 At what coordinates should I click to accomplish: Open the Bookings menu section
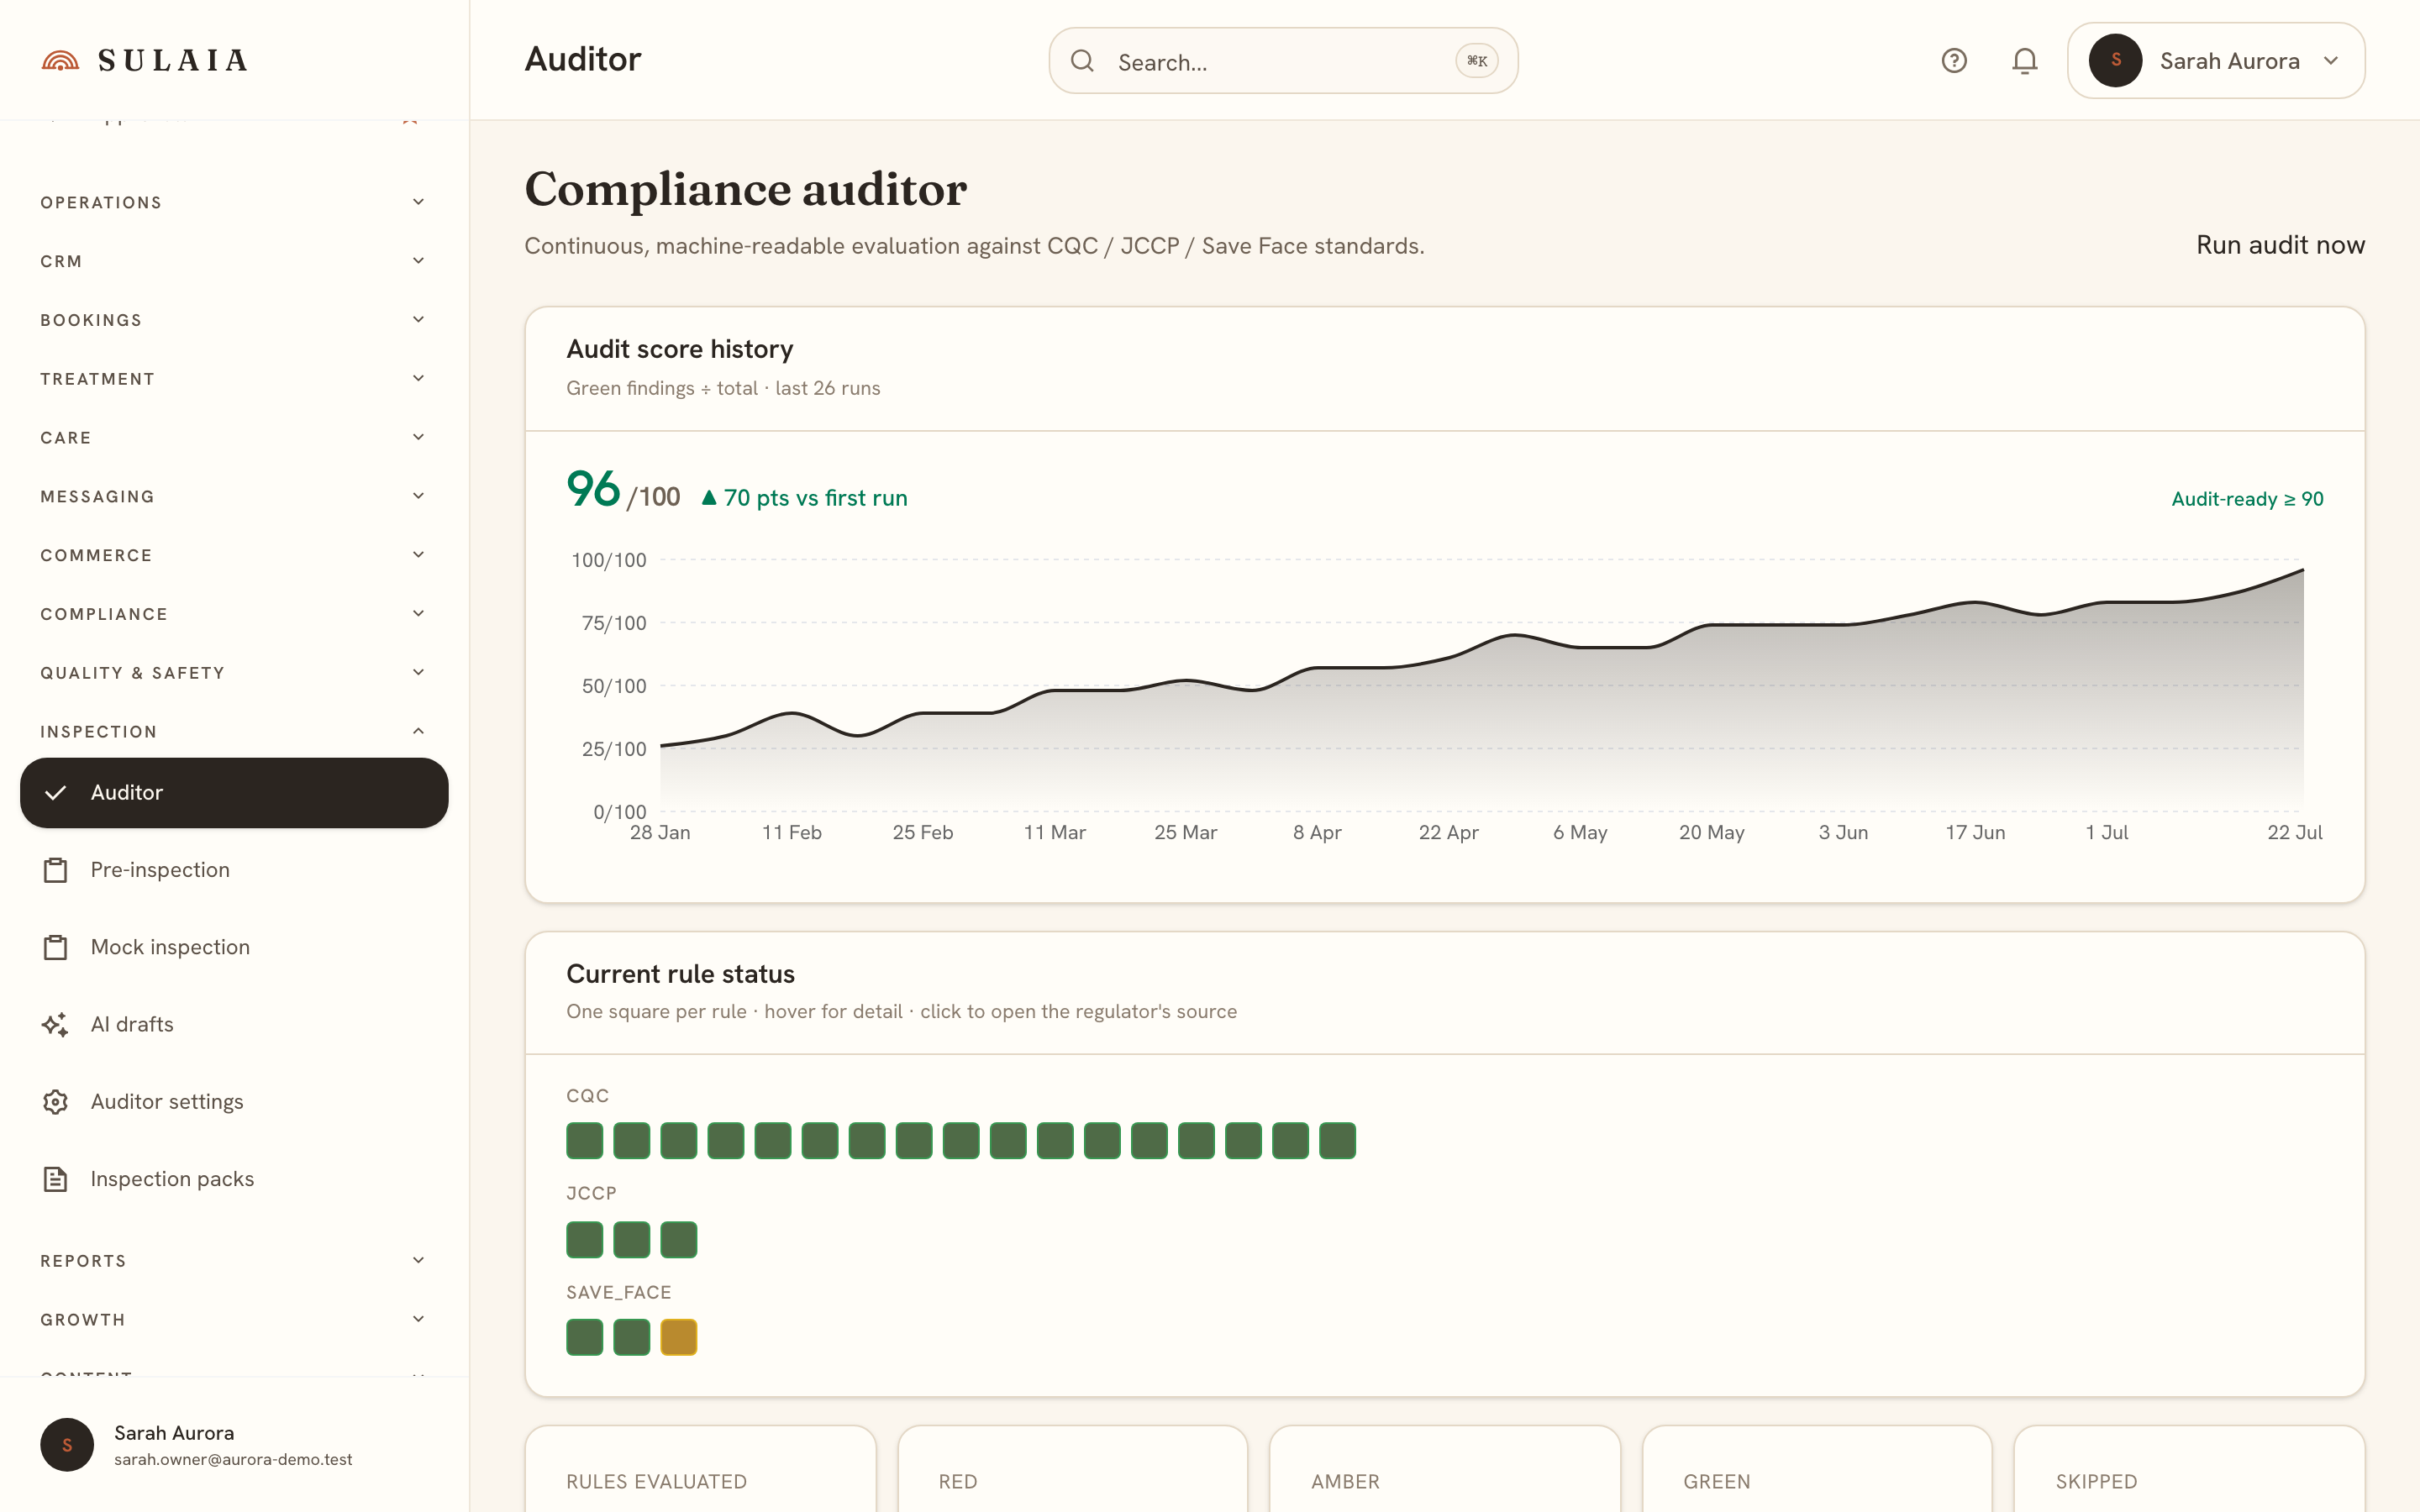pyautogui.click(x=234, y=320)
